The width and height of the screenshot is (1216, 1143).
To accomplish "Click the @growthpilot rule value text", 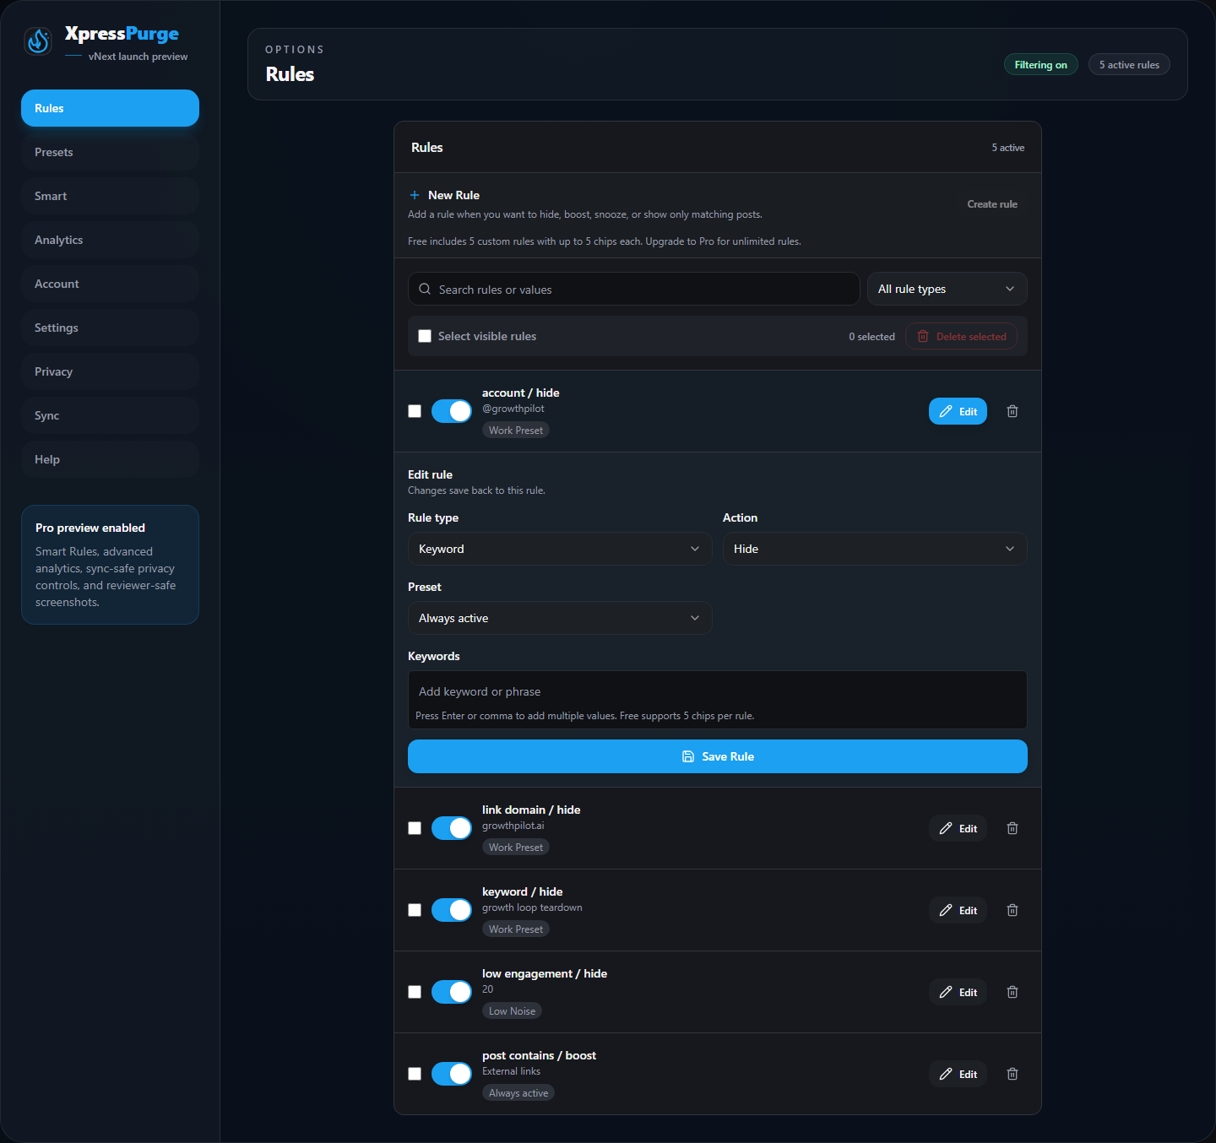I will coord(513,409).
